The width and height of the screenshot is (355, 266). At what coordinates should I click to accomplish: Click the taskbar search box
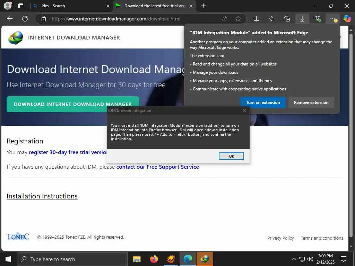(72, 259)
